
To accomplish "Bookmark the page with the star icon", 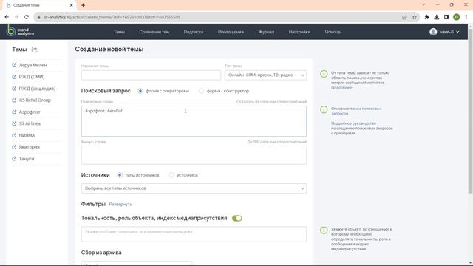I will click(415, 17).
